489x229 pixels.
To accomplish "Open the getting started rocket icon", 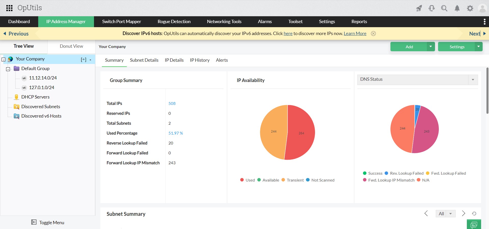I will (419, 8).
